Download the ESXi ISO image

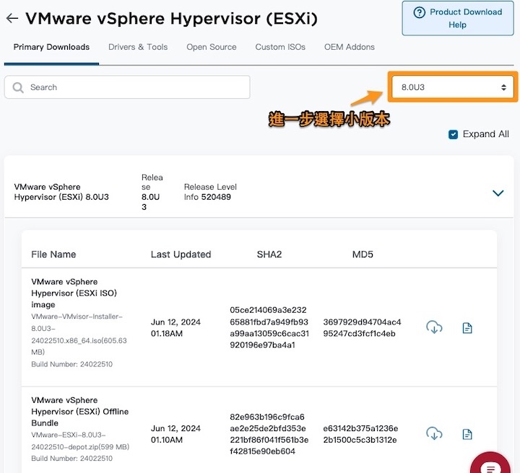coord(434,327)
